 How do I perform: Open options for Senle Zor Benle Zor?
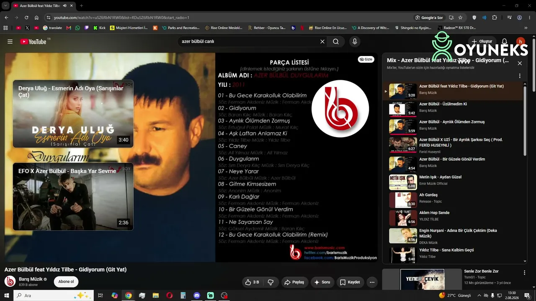[524, 273]
